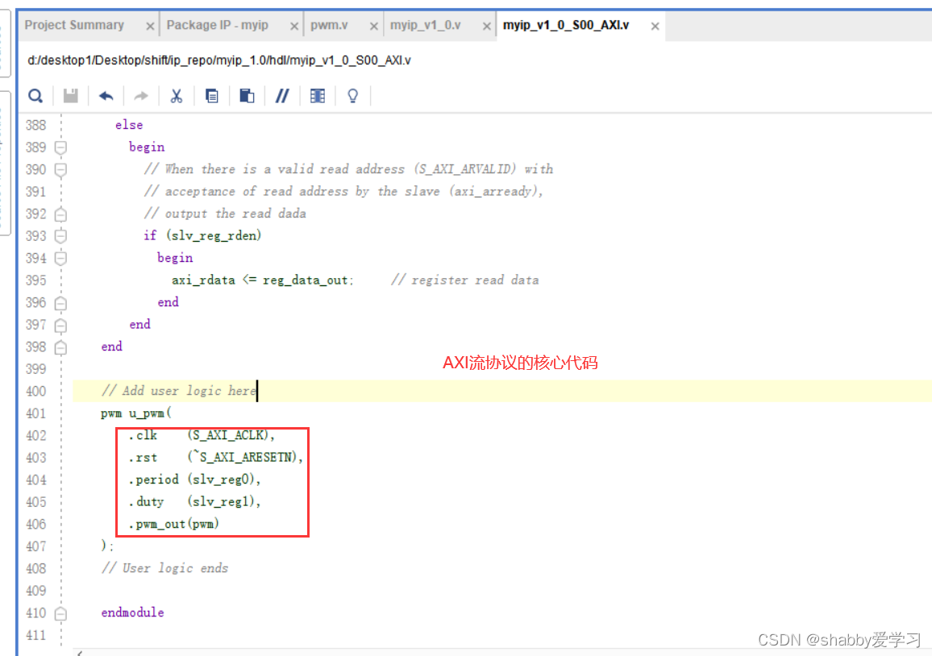932x656 pixels.
Task: Collapse the if block at line 393
Action: pos(60,236)
